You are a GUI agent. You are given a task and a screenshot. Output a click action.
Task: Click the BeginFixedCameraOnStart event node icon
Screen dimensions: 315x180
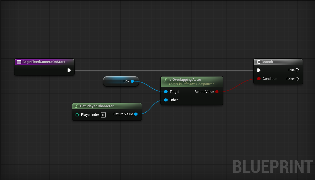coord(19,62)
